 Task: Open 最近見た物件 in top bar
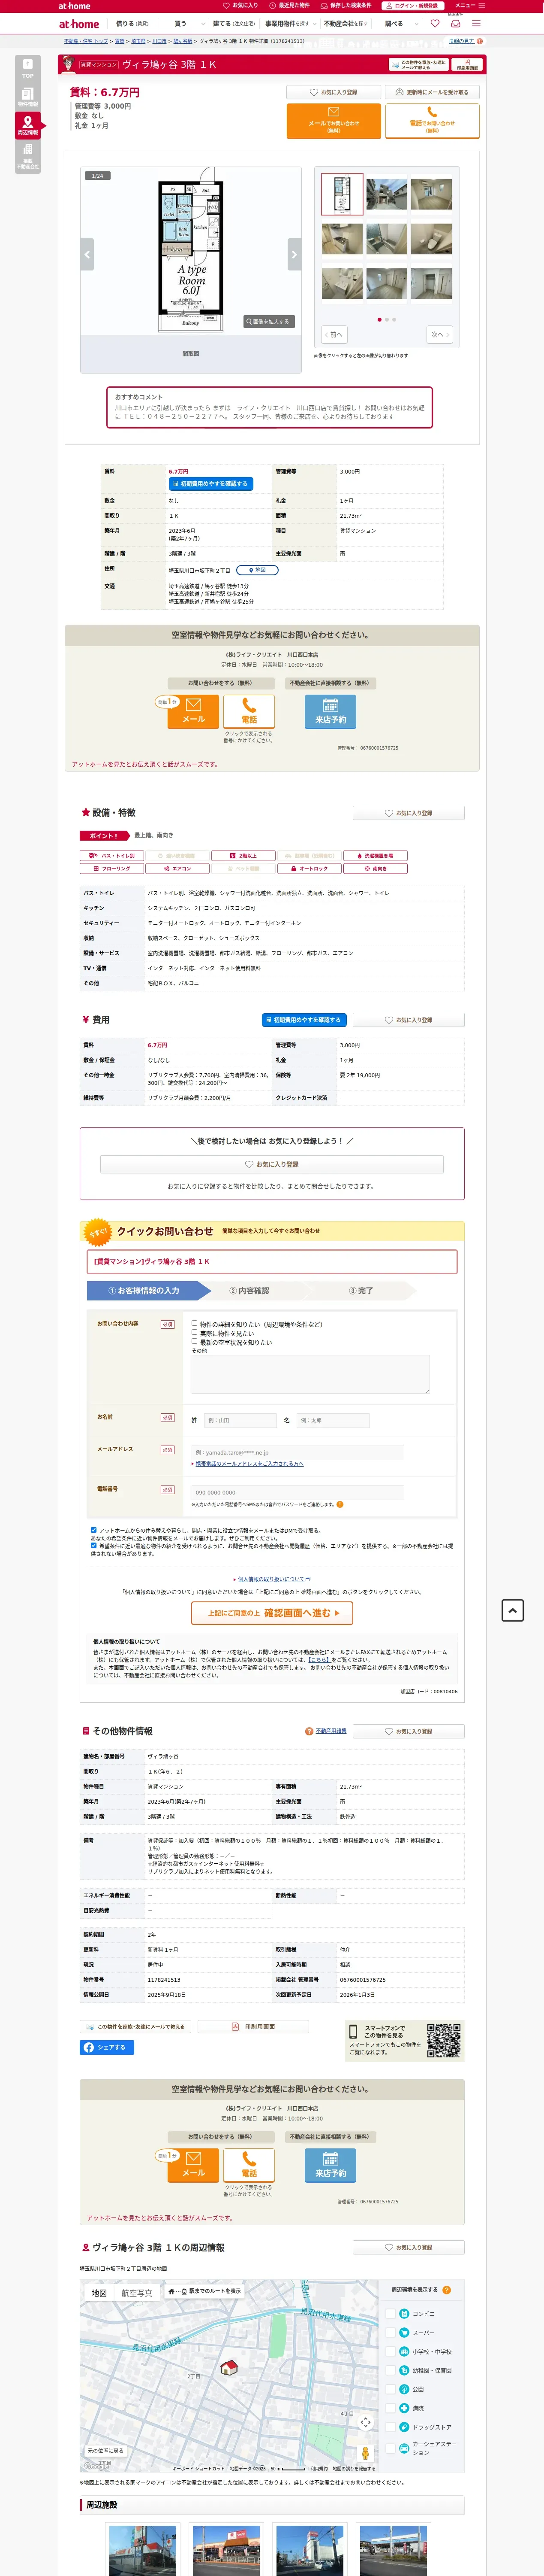pyautogui.click(x=289, y=5)
